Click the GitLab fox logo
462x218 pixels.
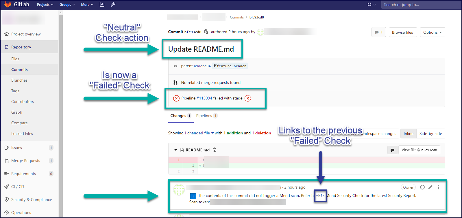coord(8,4)
